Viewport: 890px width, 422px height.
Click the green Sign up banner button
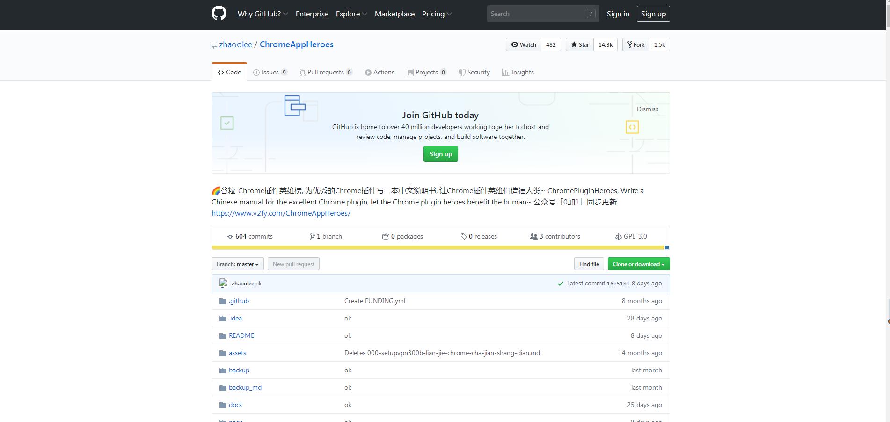click(441, 154)
